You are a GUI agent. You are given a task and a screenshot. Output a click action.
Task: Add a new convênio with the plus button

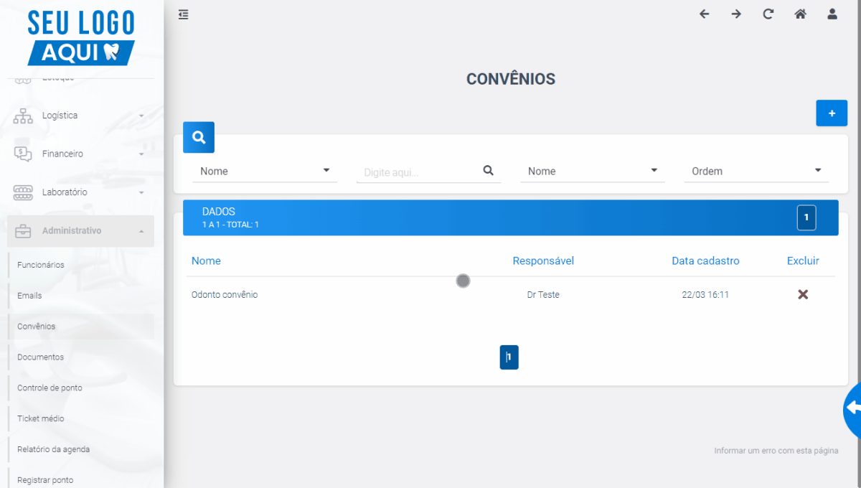coord(832,113)
